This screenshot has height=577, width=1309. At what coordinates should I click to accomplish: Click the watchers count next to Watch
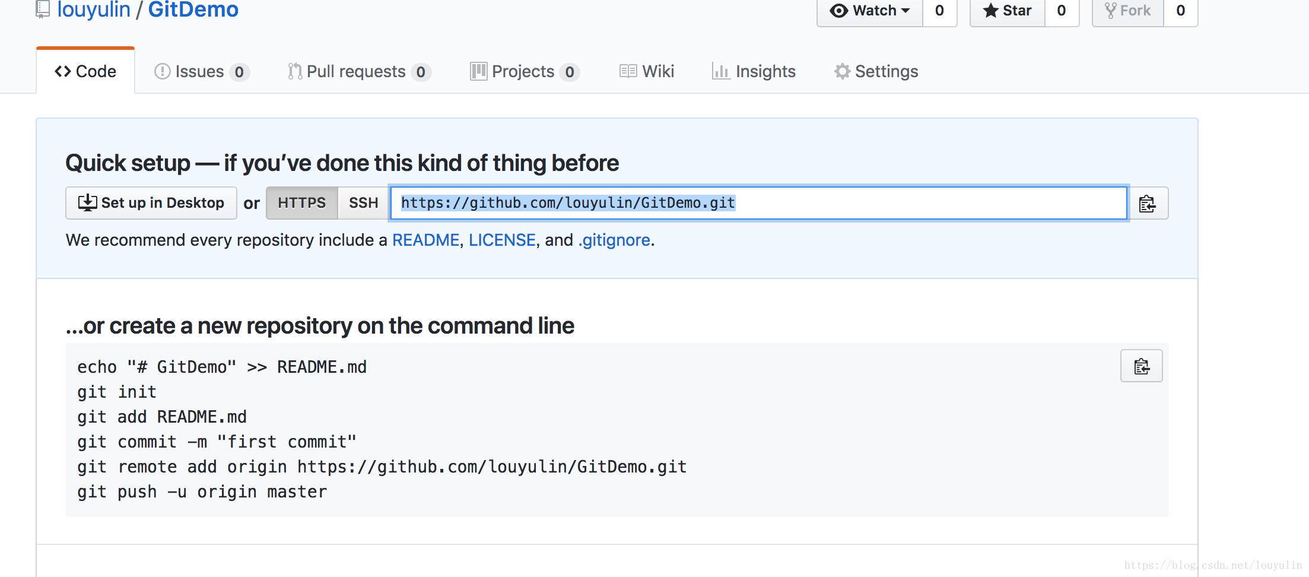[940, 11]
